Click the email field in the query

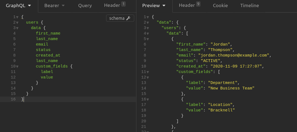(x=42, y=44)
